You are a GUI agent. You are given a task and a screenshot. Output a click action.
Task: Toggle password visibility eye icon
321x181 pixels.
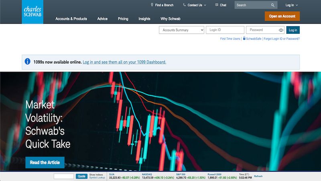coord(281,30)
